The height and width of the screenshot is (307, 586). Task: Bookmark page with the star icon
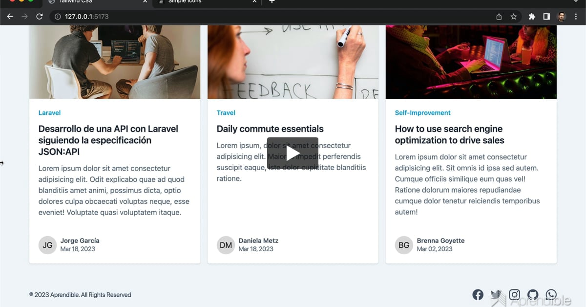tap(513, 17)
